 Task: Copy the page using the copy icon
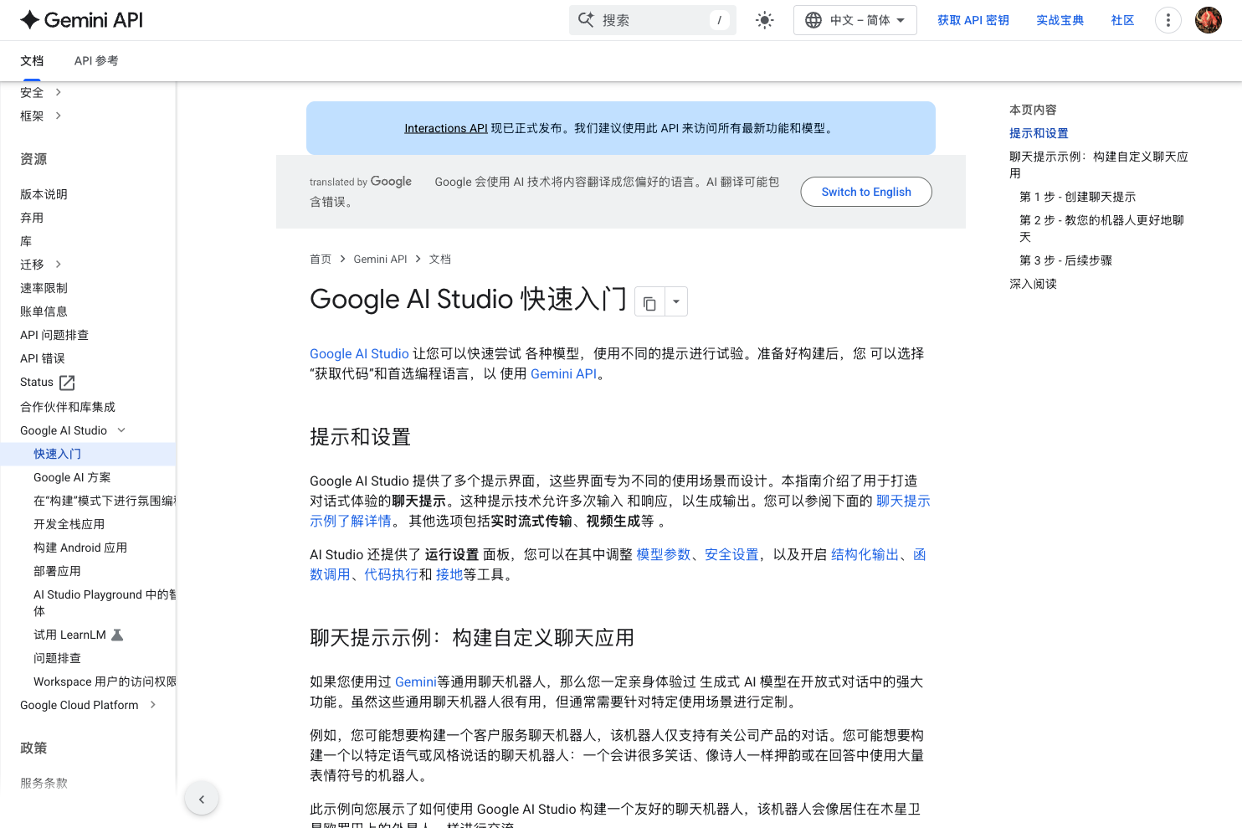pos(649,302)
